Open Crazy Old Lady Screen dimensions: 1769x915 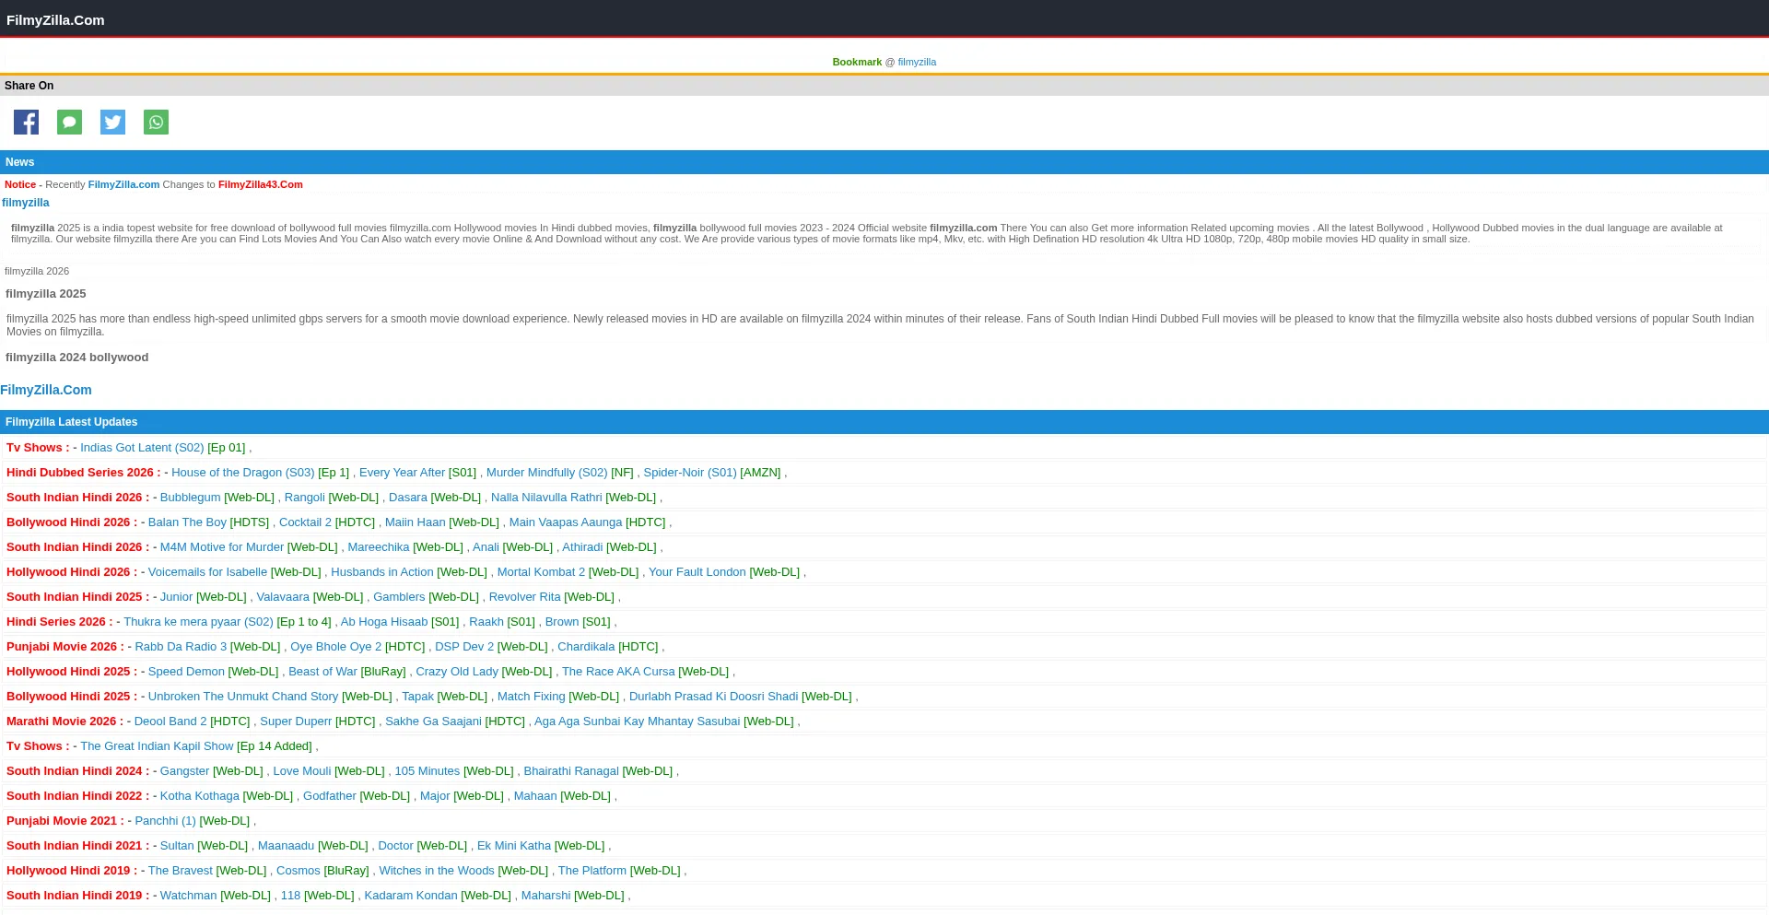457,672
